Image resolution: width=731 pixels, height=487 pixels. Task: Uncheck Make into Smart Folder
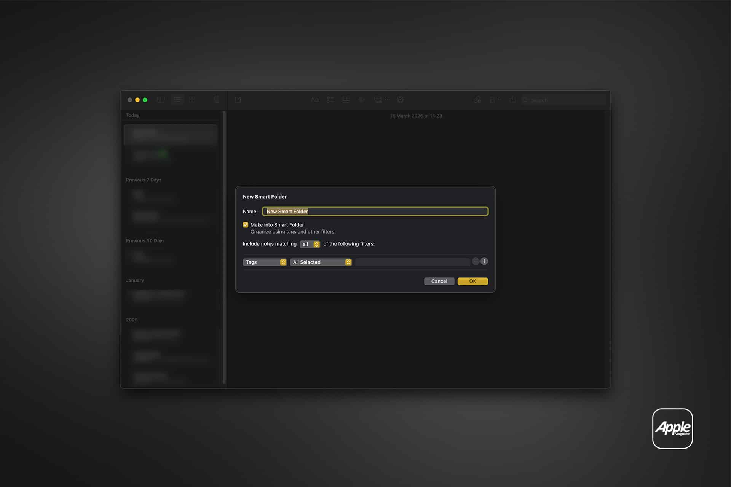click(x=246, y=224)
